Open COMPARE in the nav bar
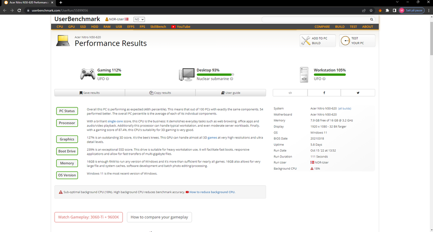This screenshot has height=232, width=433. [x=322, y=27]
